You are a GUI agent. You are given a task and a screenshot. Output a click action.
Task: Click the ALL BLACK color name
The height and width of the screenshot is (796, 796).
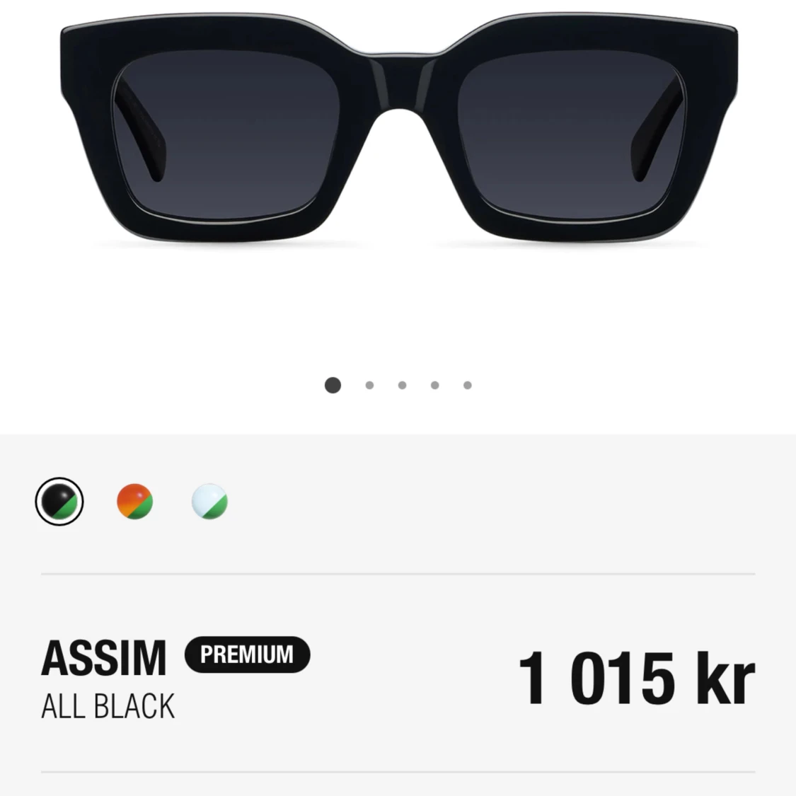(x=108, y=706)
